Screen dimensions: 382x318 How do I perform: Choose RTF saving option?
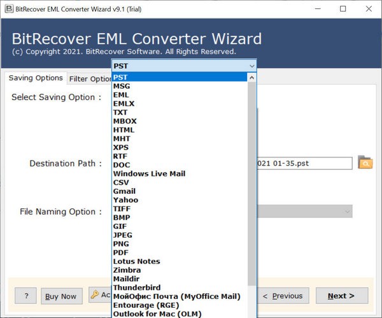click(180, 156)
